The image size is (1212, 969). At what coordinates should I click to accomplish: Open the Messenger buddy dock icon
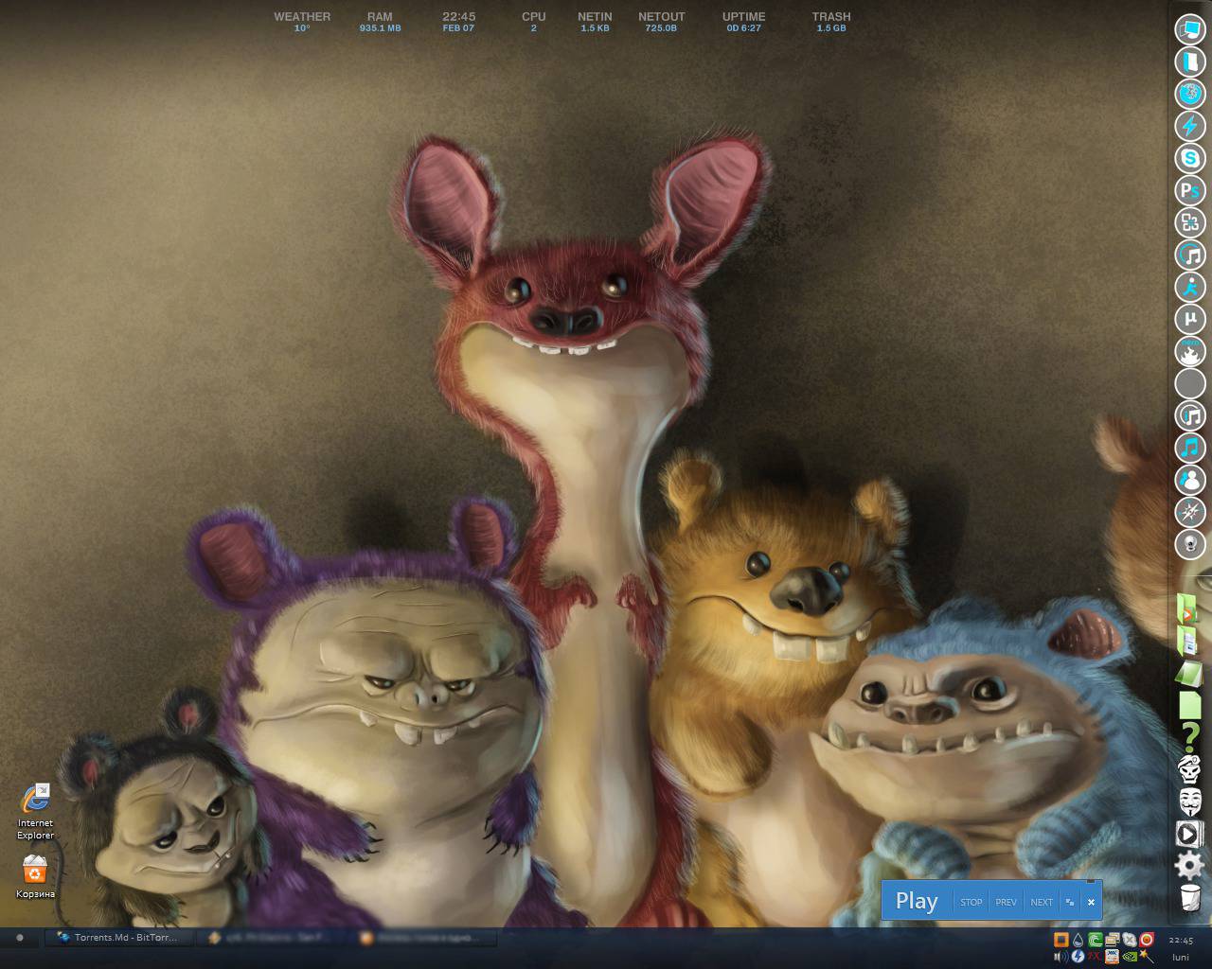1190,480
